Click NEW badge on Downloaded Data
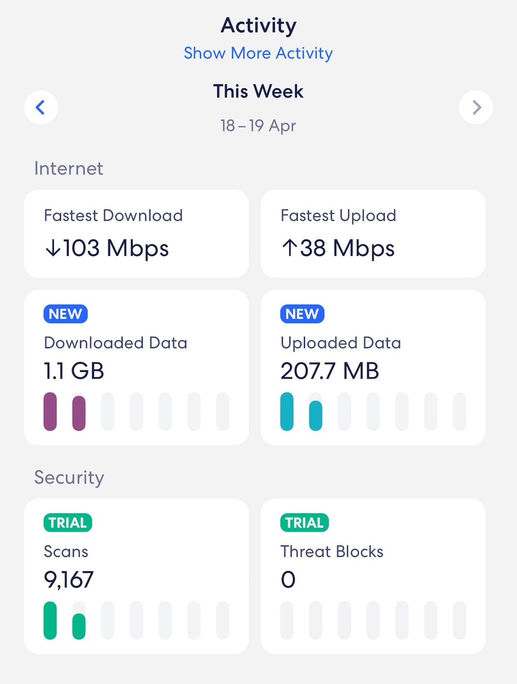Screen dimensions: 517x684 coord(66,314)
